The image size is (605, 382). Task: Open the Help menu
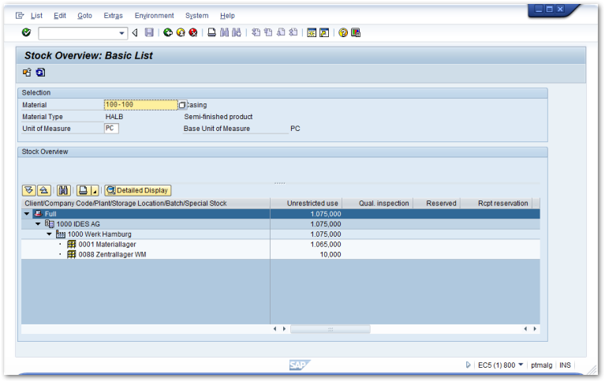point(227,16)
